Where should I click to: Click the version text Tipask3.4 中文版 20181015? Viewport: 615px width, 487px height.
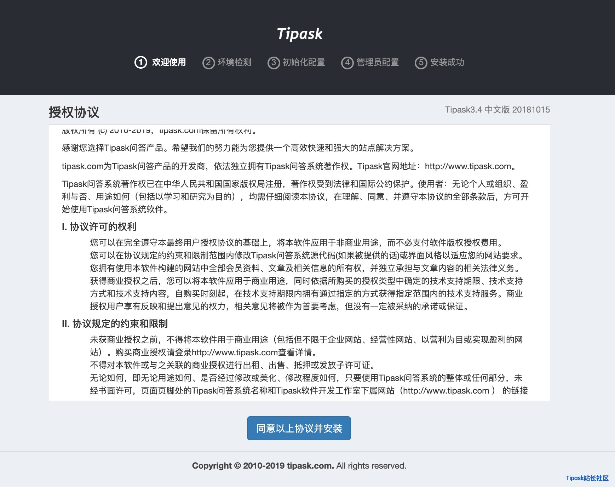click(x=497, y=110)
